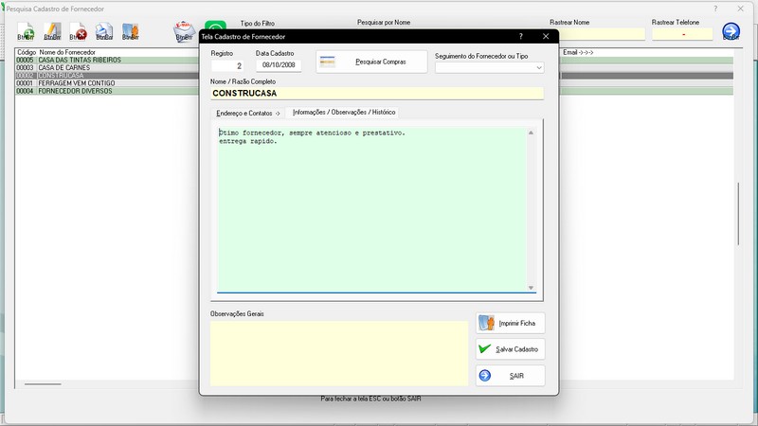758x426 pixels.
Task: Click the blue arrow exit icon in search window
Action: coord(731,31)
